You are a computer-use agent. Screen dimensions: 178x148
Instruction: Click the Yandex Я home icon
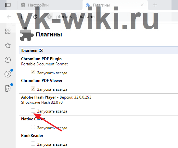(x=22, y=17)
